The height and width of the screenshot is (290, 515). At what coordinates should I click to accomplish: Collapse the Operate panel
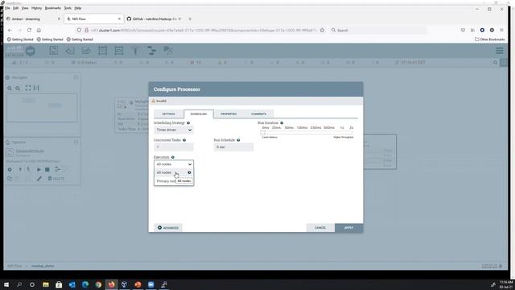coord(76,142)
